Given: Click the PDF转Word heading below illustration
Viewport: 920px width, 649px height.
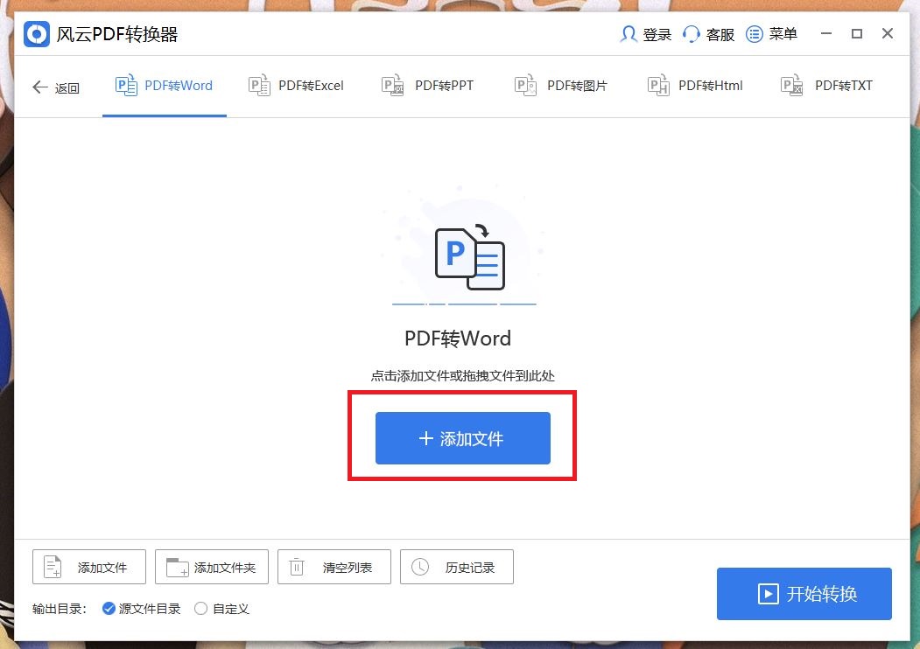Looking at the screenshot, I should (458, 338).
